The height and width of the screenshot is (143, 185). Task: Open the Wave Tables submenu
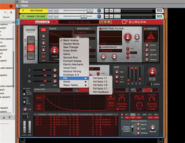pyautogui.click(x=74, y=85)
